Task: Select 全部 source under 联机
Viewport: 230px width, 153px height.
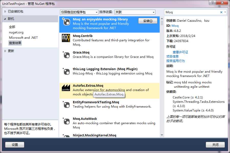Action: coord(12,27)
